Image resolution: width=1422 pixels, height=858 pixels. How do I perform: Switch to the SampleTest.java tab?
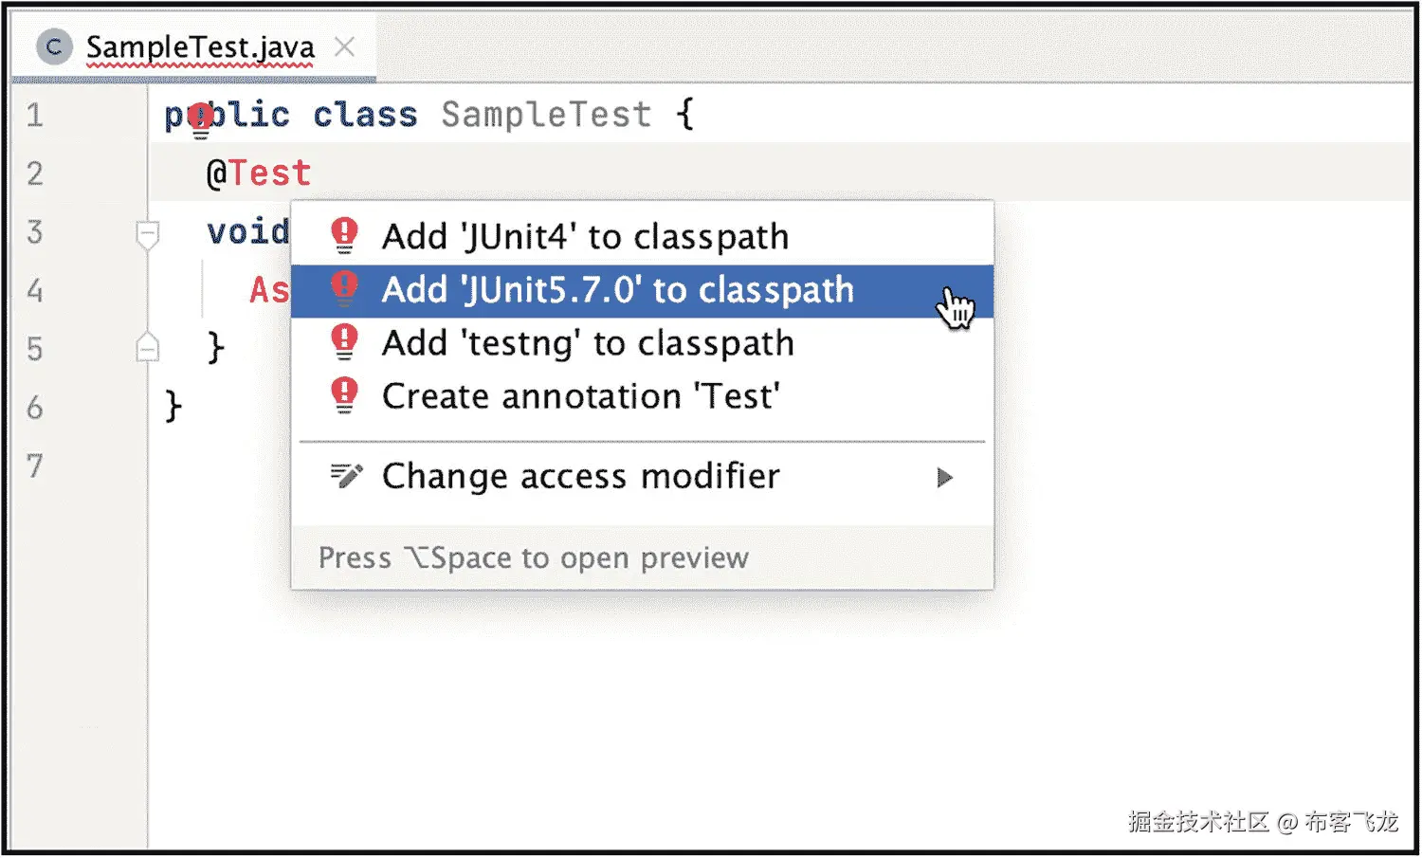coord(199,46)
